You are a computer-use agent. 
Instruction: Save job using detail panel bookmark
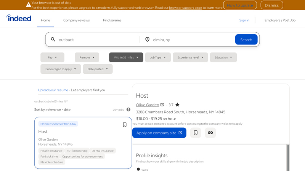coord(196,133)
